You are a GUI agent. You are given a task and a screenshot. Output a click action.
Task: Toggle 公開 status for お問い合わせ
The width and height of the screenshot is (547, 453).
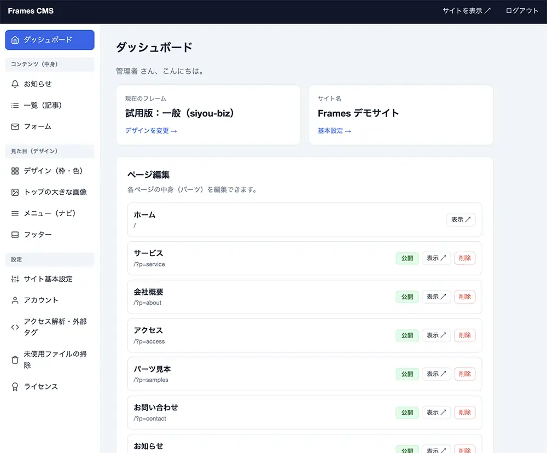click(407, 413)
